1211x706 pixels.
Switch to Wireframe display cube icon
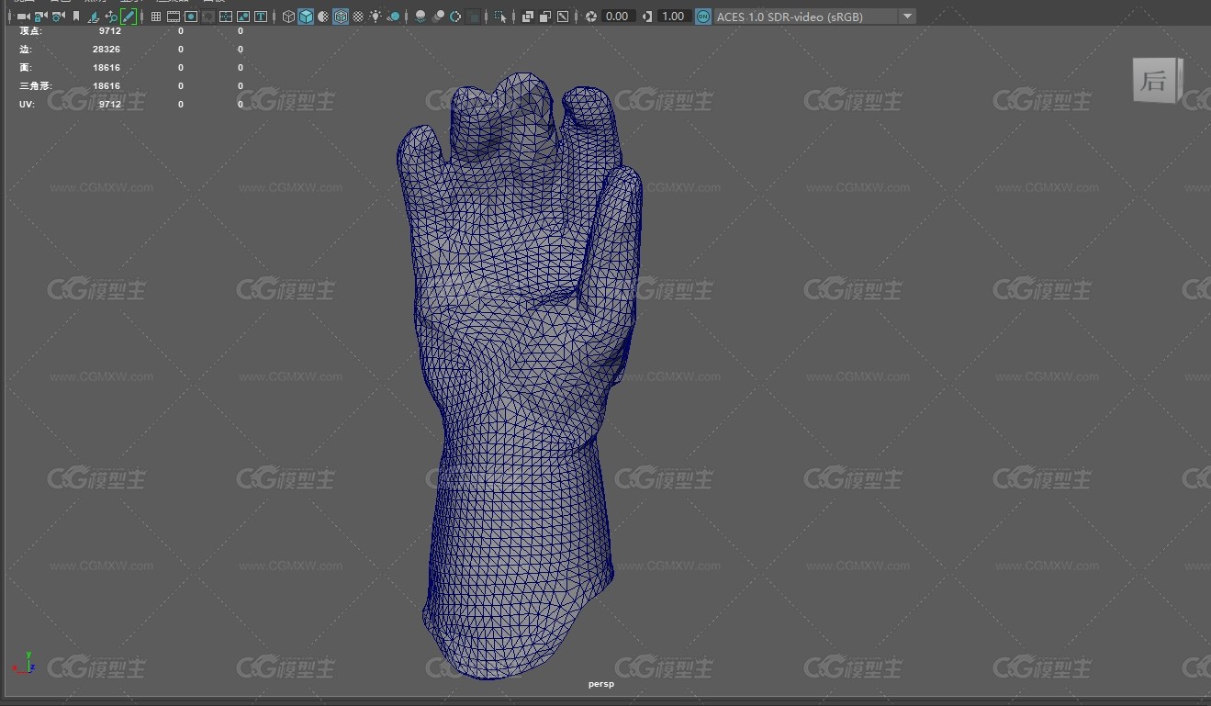288,17
